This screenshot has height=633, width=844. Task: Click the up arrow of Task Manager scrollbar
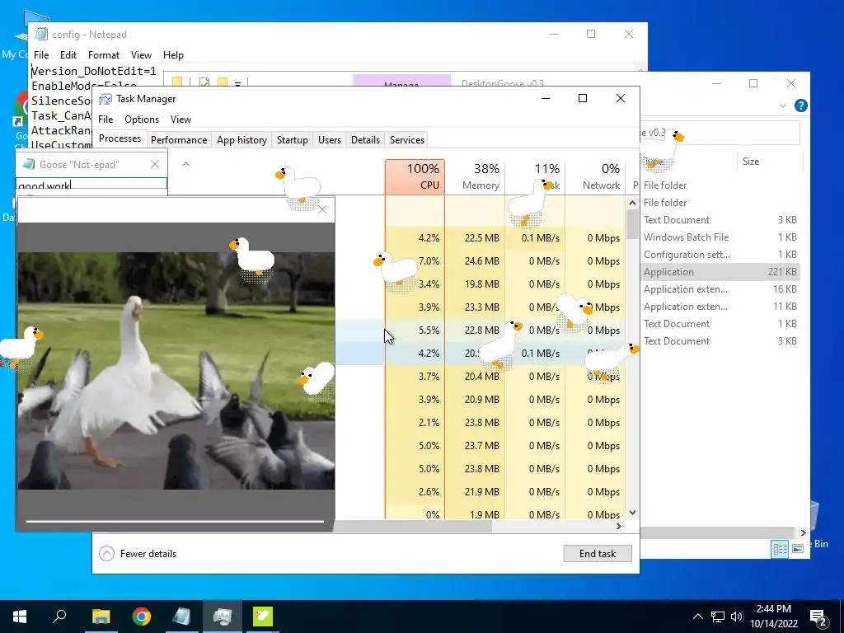coord(632,203)
